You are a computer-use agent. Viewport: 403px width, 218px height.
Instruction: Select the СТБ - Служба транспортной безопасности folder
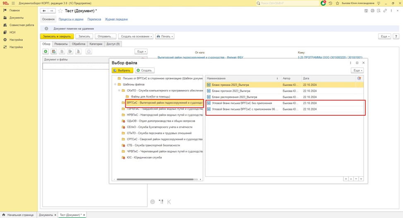coord(153,145)
